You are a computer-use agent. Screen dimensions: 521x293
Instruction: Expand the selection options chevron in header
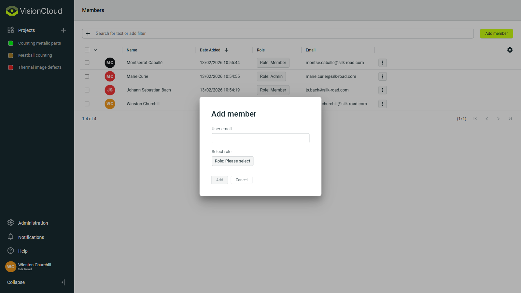[x=95, y=50]
